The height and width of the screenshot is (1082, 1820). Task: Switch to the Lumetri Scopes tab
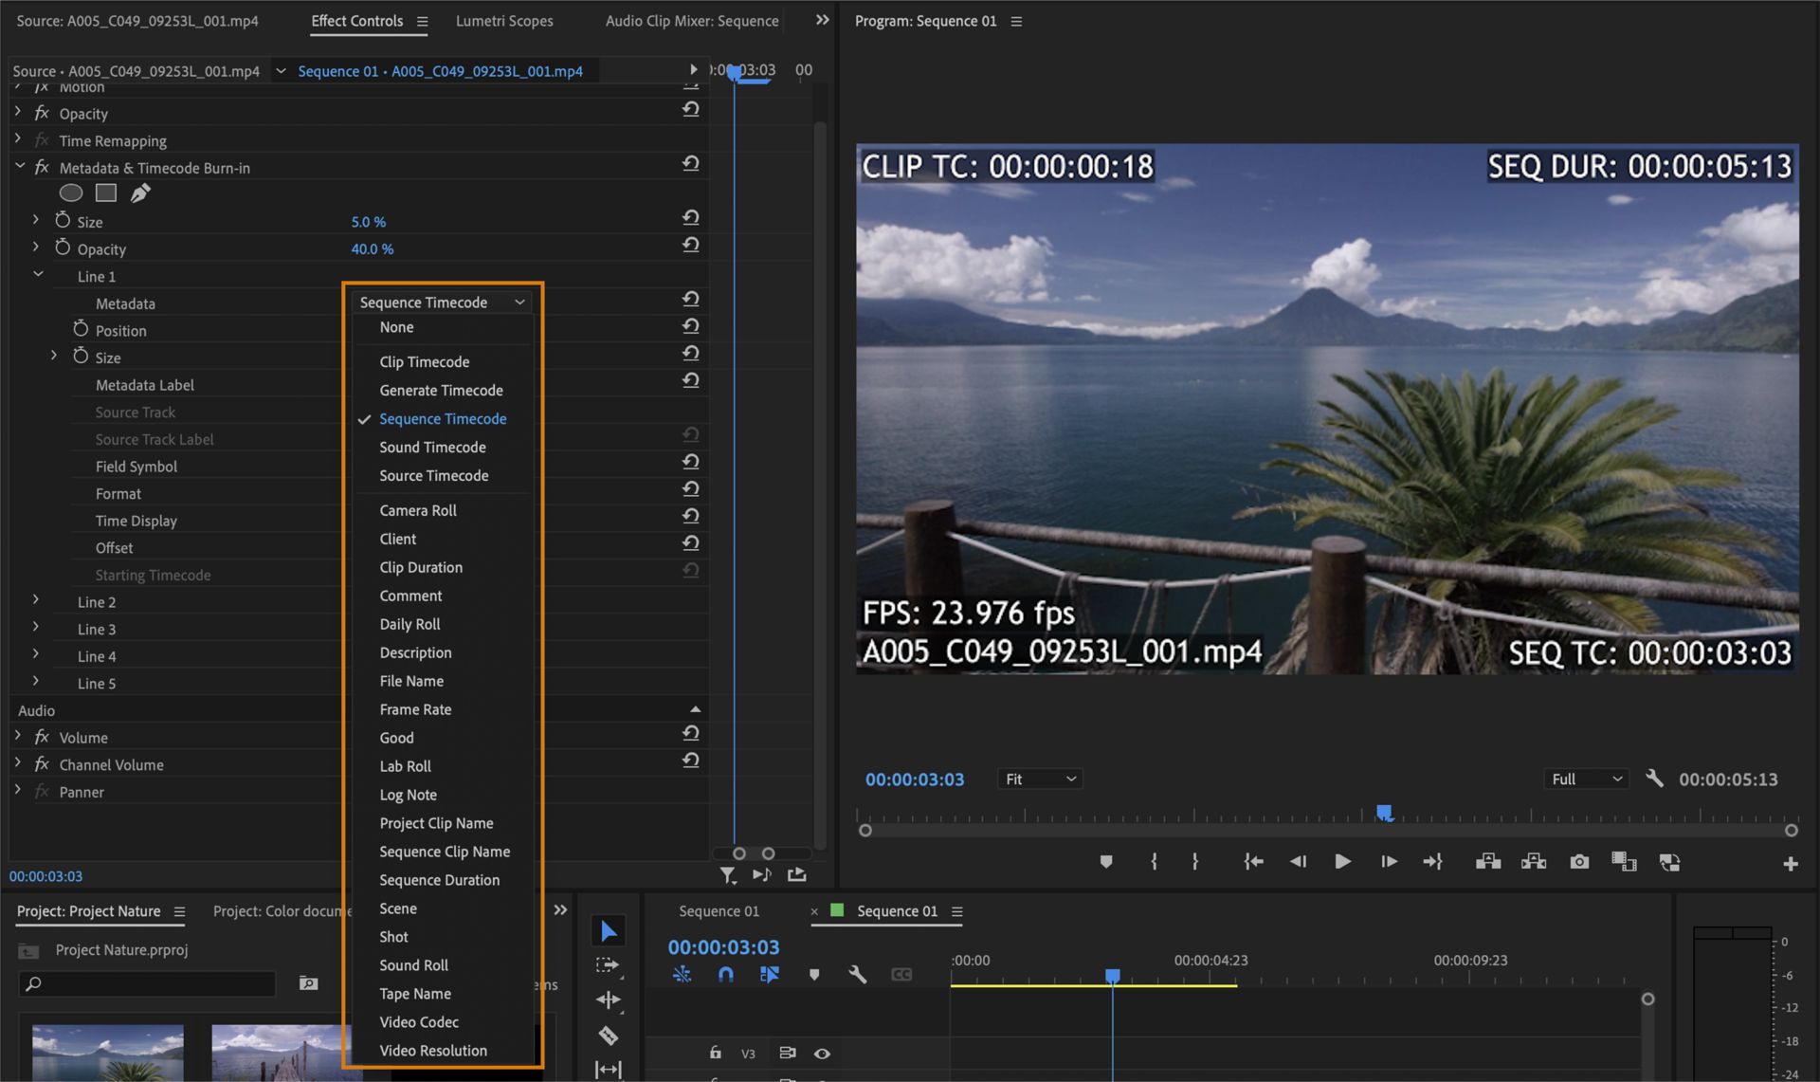[504, 20]
